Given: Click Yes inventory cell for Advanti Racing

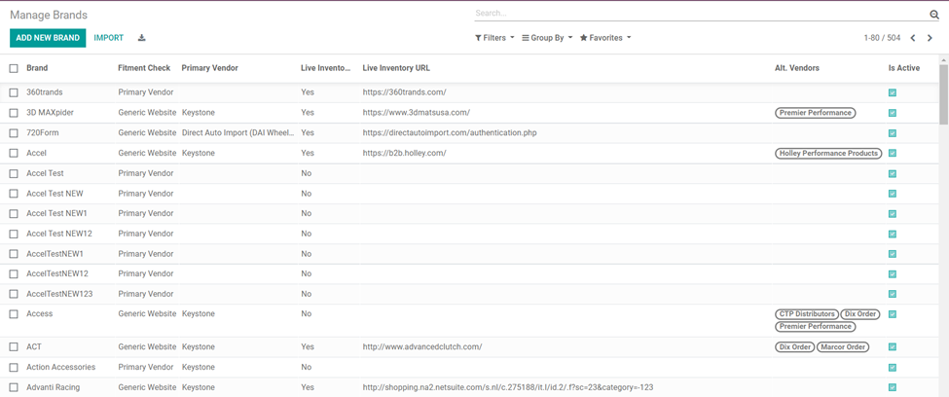Looking at the screenshot, I should tap(308, 387).
